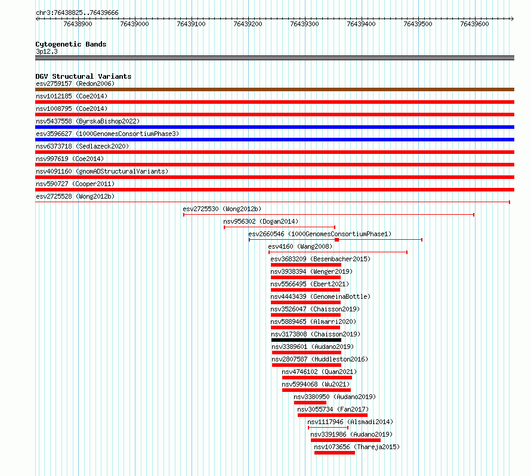This screenshot has width=531, height=476.
Task: Select nsv5889465 (Almarri2020) variant label
Action: point(313,322)
